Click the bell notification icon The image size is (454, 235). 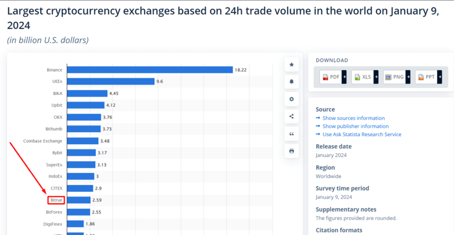coord(292,82)
